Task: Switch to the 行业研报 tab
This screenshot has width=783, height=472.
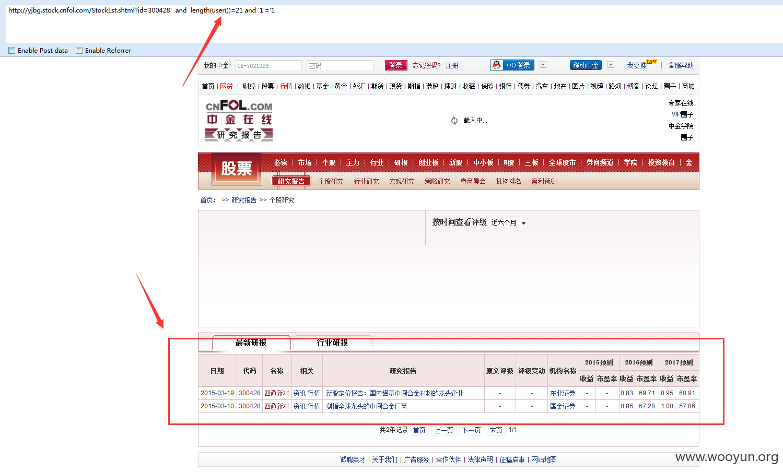Action: (333, 343)
